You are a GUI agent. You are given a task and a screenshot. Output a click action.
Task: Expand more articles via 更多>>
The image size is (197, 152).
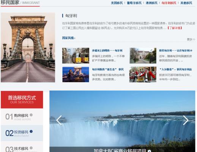point(191,40)
